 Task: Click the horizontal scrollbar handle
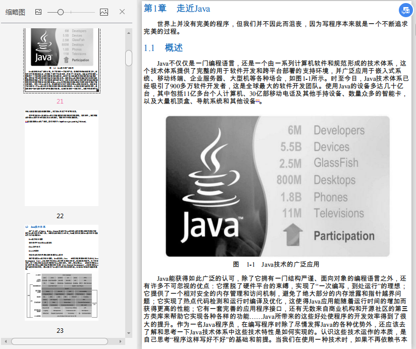pyautogui.click(x=60, y=341)
